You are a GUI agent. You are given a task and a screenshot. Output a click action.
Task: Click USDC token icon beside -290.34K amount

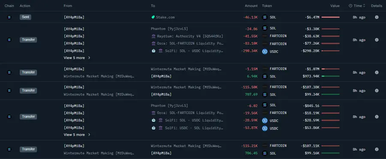point(265,52)
